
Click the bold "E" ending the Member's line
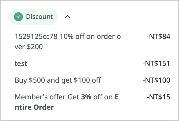[x=117, y=97]
